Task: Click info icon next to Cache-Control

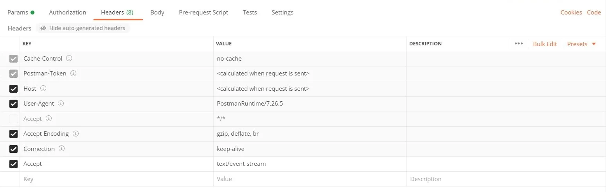Action: pyautogui.click(x=69, y=58)
